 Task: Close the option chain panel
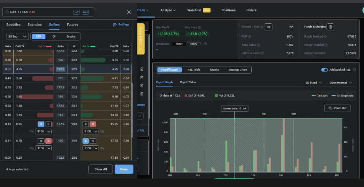[x=128, y=12]
